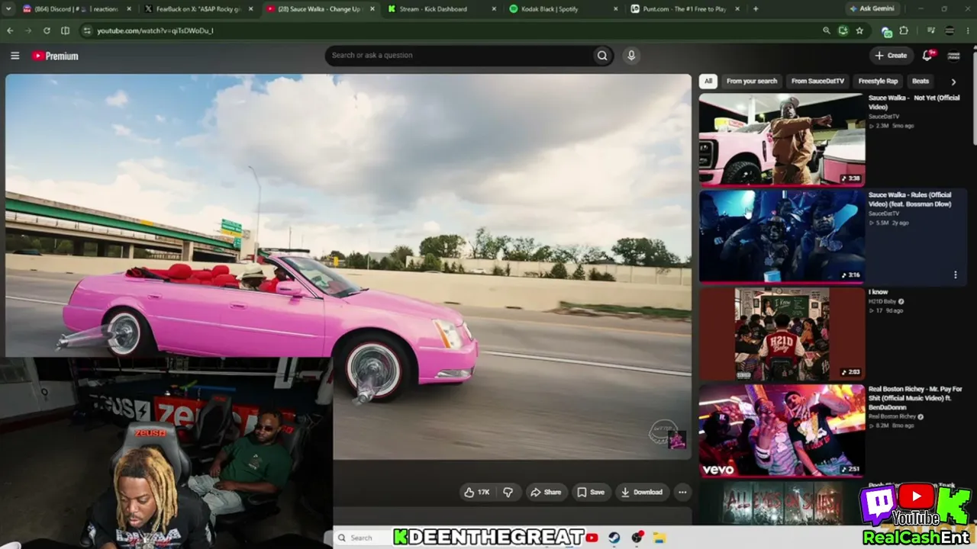This screenshot has width=977, height=549.
Task: Go to YouTube Premium home logo
Action: (55, 56)
